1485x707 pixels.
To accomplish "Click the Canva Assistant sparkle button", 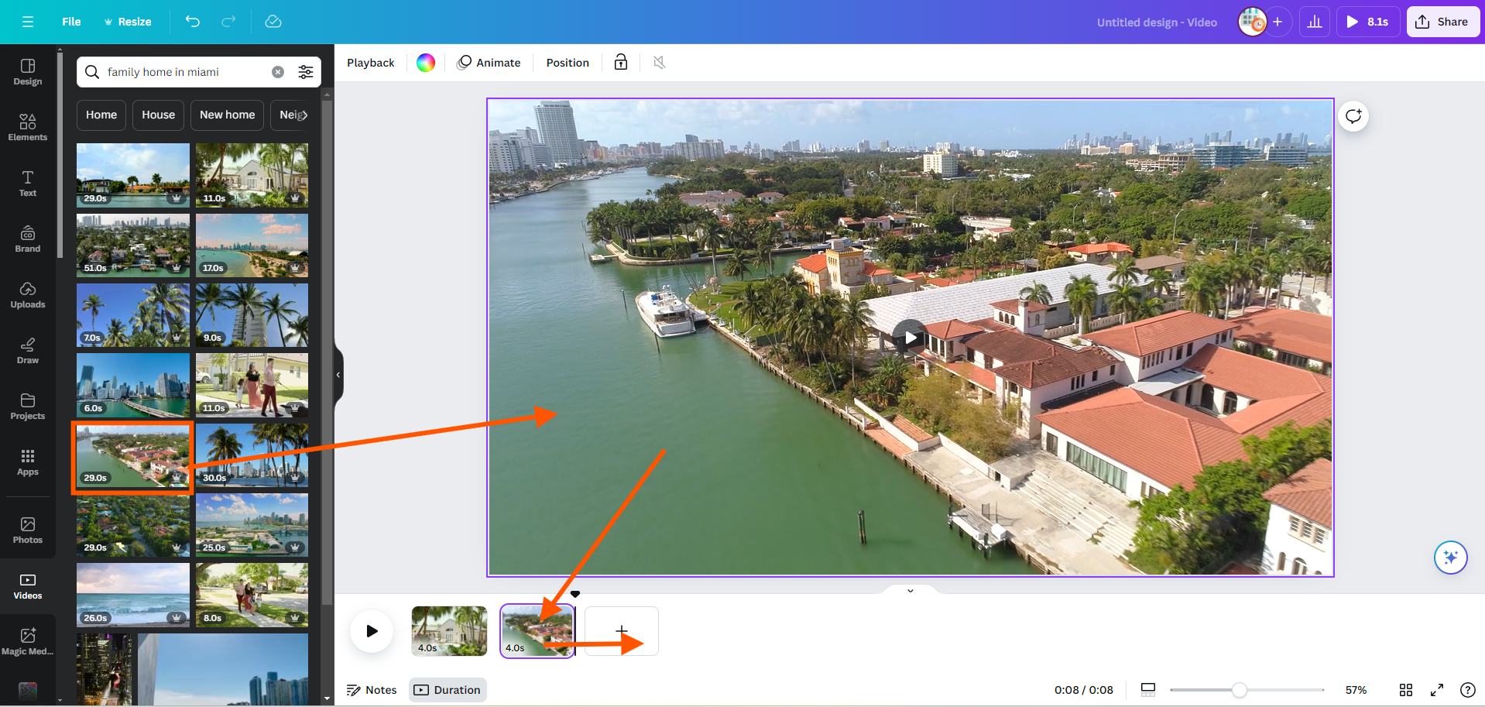I will coord(1450,558).
